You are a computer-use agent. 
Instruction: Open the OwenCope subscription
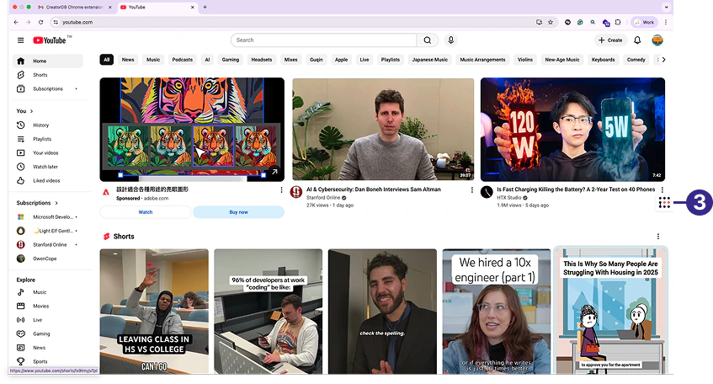[47, 259]
